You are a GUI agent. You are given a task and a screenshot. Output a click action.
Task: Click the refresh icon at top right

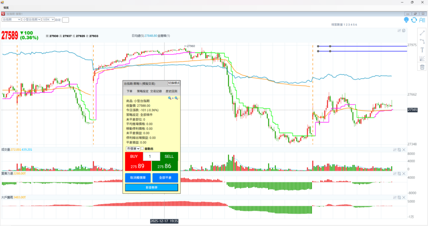coord(414,20)
